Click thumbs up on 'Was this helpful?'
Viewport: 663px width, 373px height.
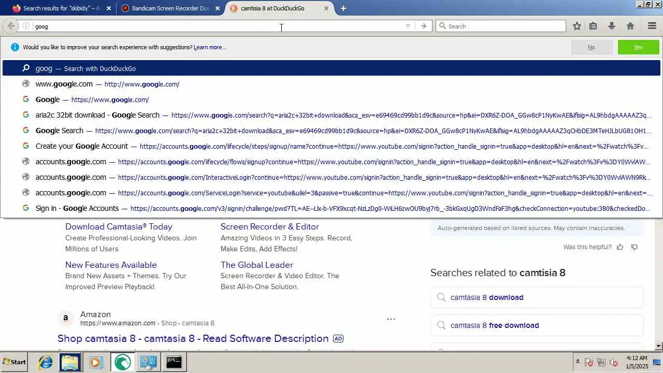620,247
